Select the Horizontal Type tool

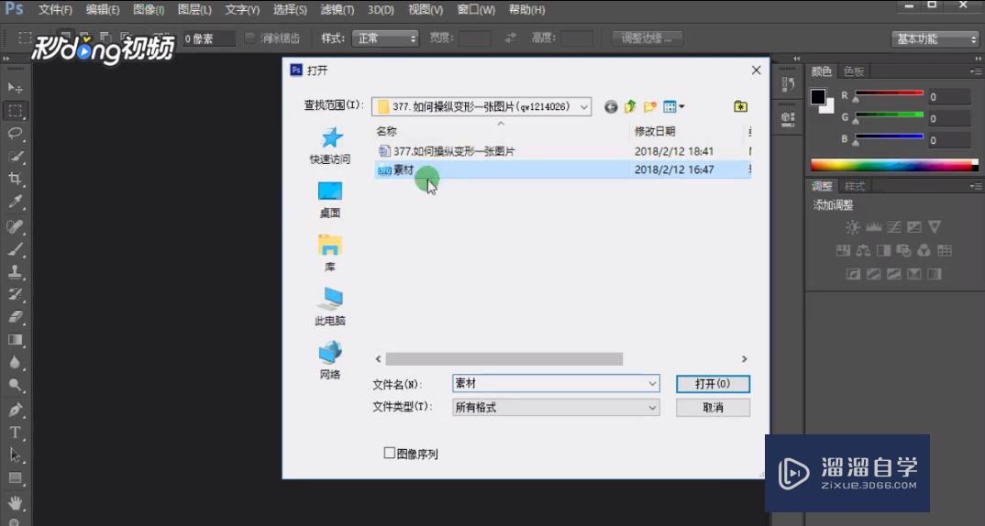(15, 433)
